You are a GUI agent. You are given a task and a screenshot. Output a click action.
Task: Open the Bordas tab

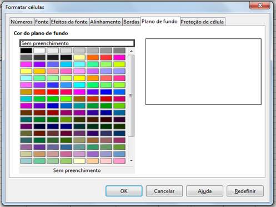pos(131,22)
